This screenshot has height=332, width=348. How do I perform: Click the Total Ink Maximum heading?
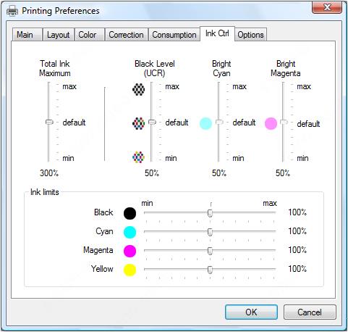pyautogui.click(x=55, y=68)
